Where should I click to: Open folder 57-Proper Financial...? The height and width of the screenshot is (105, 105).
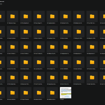click(x=26, y=93)
